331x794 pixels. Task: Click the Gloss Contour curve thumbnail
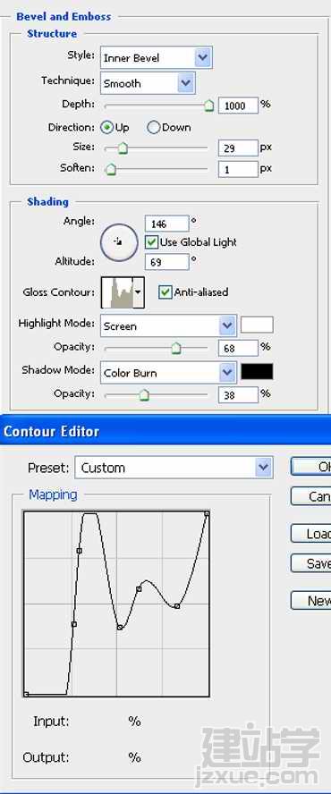point(117,292)
